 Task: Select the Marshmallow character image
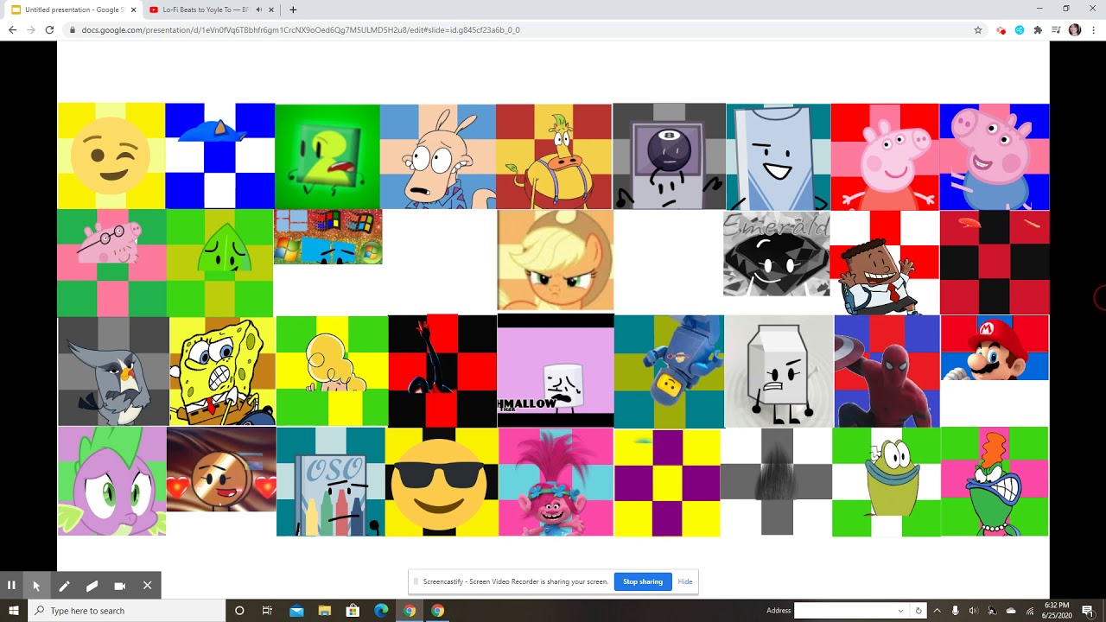click(556, 371)
